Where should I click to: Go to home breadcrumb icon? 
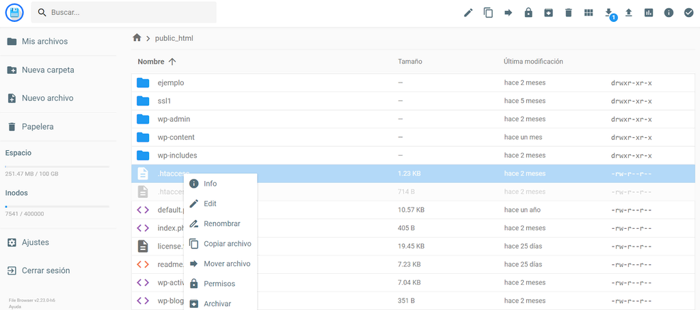pos(137,38)
